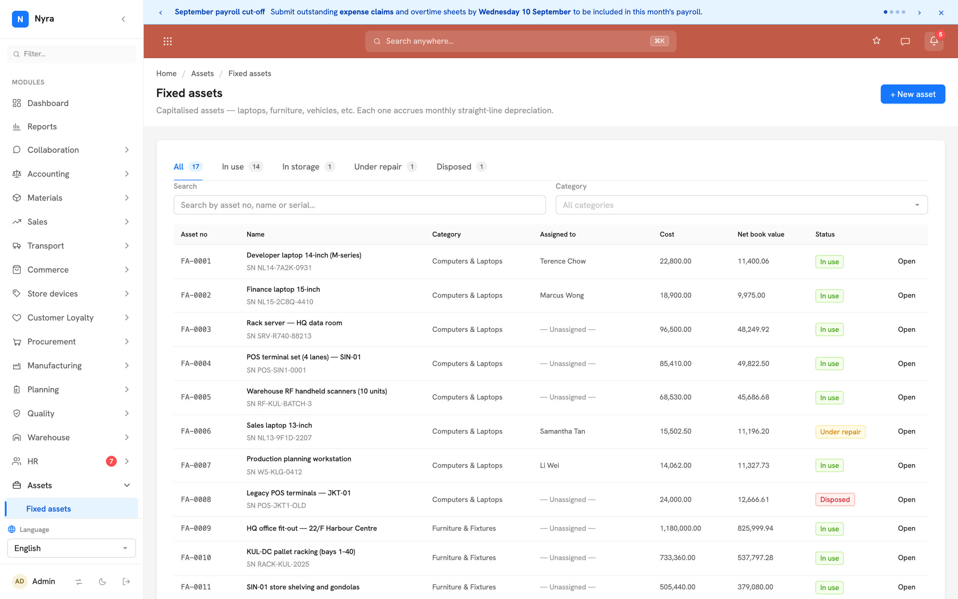
Task: Show previous announcement banner arrow
Action: tap(160, 12)
